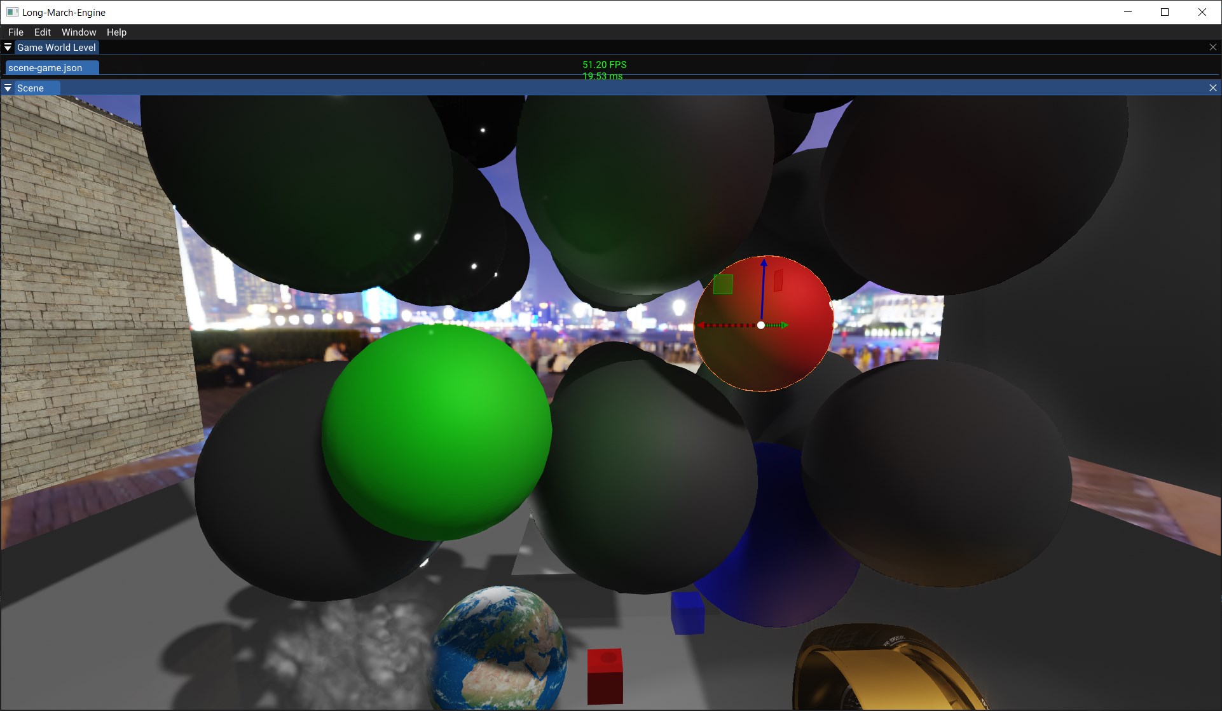Open the Window menu
Viewport: 1222px width, 711px height.
[79, 32]
